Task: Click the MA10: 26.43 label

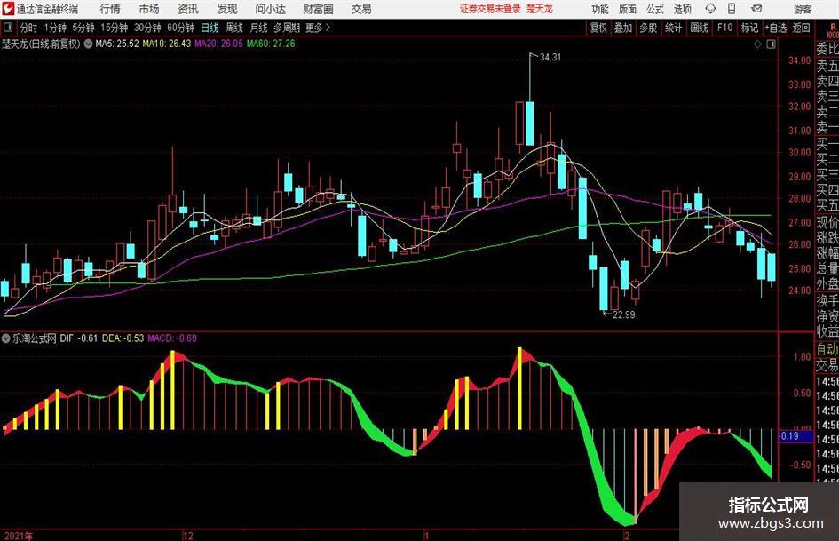Action: click(x=166, y=44)
